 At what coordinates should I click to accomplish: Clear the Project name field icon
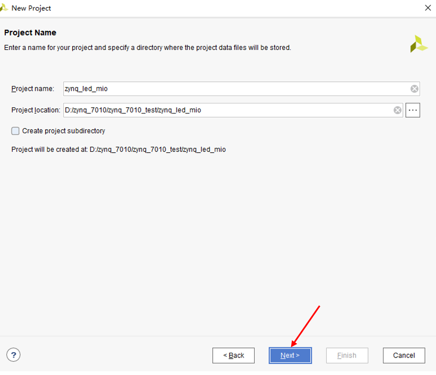[414, 89]
